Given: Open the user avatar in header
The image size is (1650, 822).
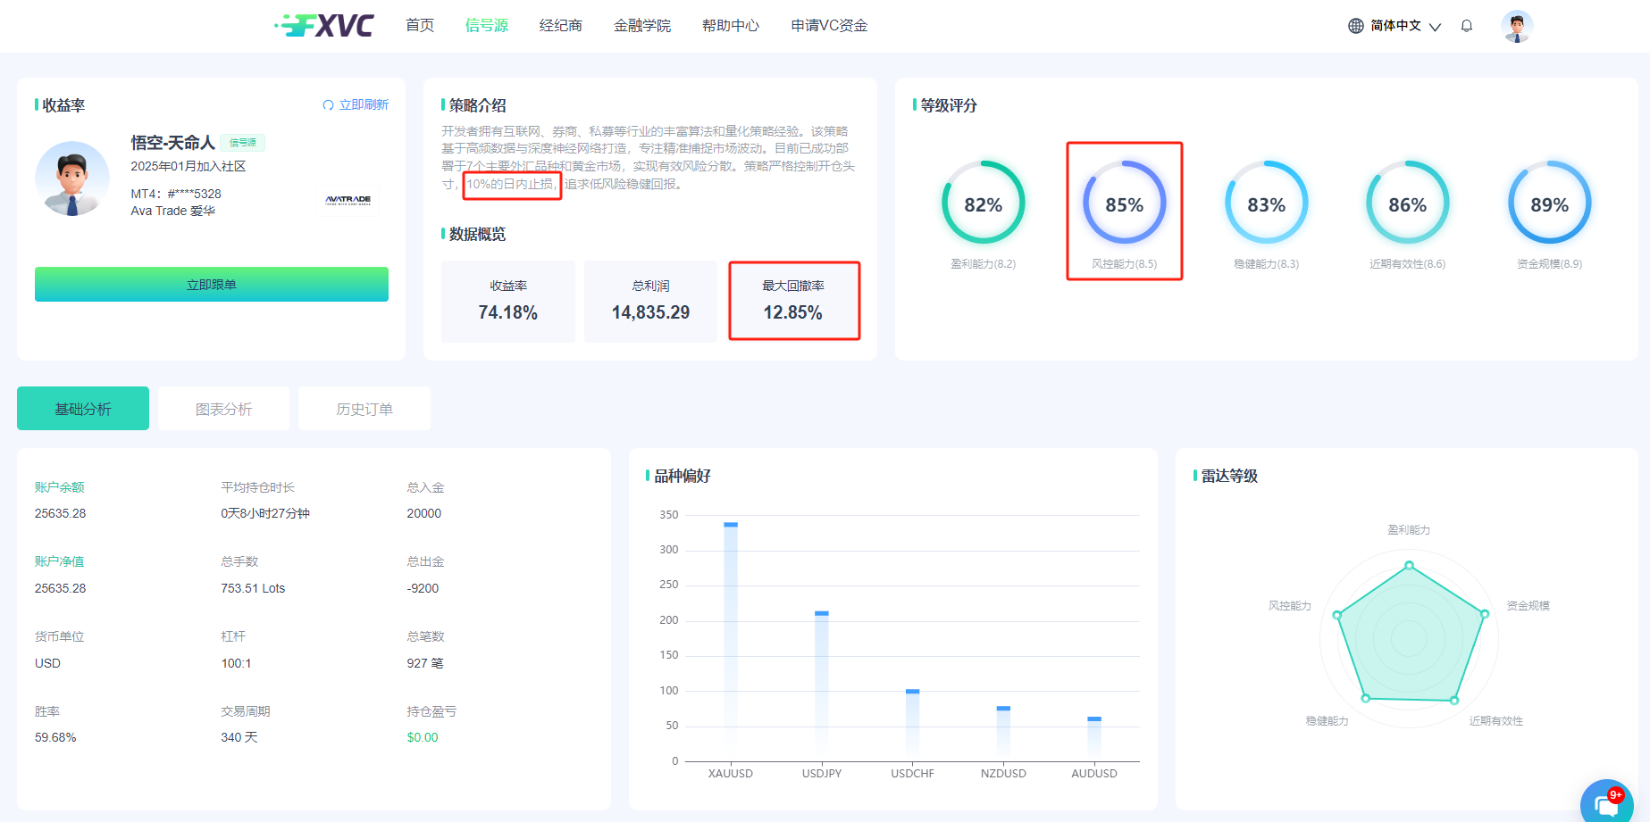Looking at the screenshot, I should 1516,26.
